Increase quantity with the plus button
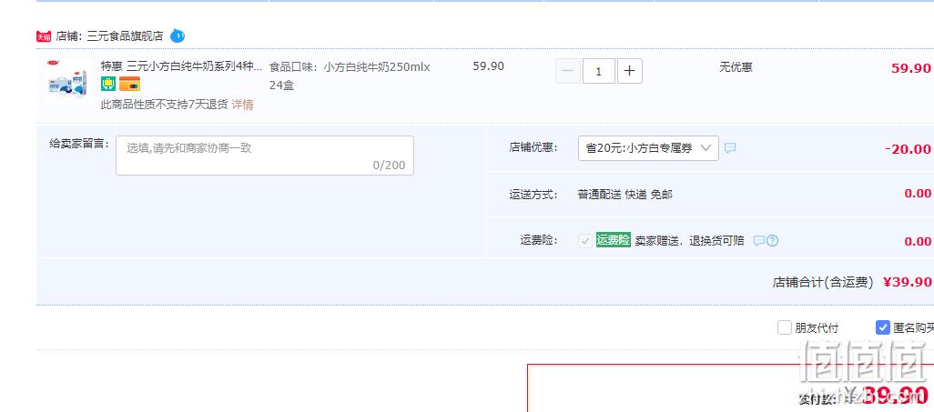934x412 pixels. coord(630,72)
